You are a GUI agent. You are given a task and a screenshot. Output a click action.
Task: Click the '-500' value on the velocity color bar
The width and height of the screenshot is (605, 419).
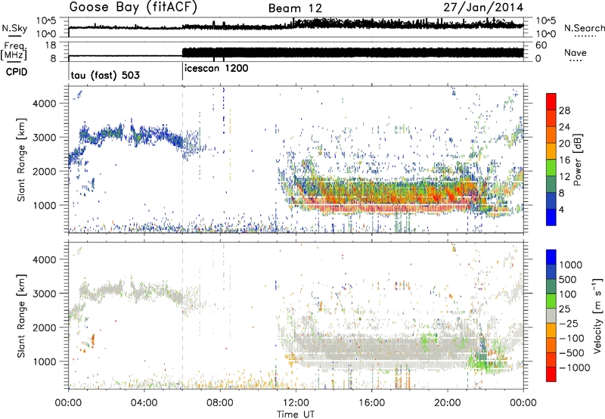click(572, 352)
